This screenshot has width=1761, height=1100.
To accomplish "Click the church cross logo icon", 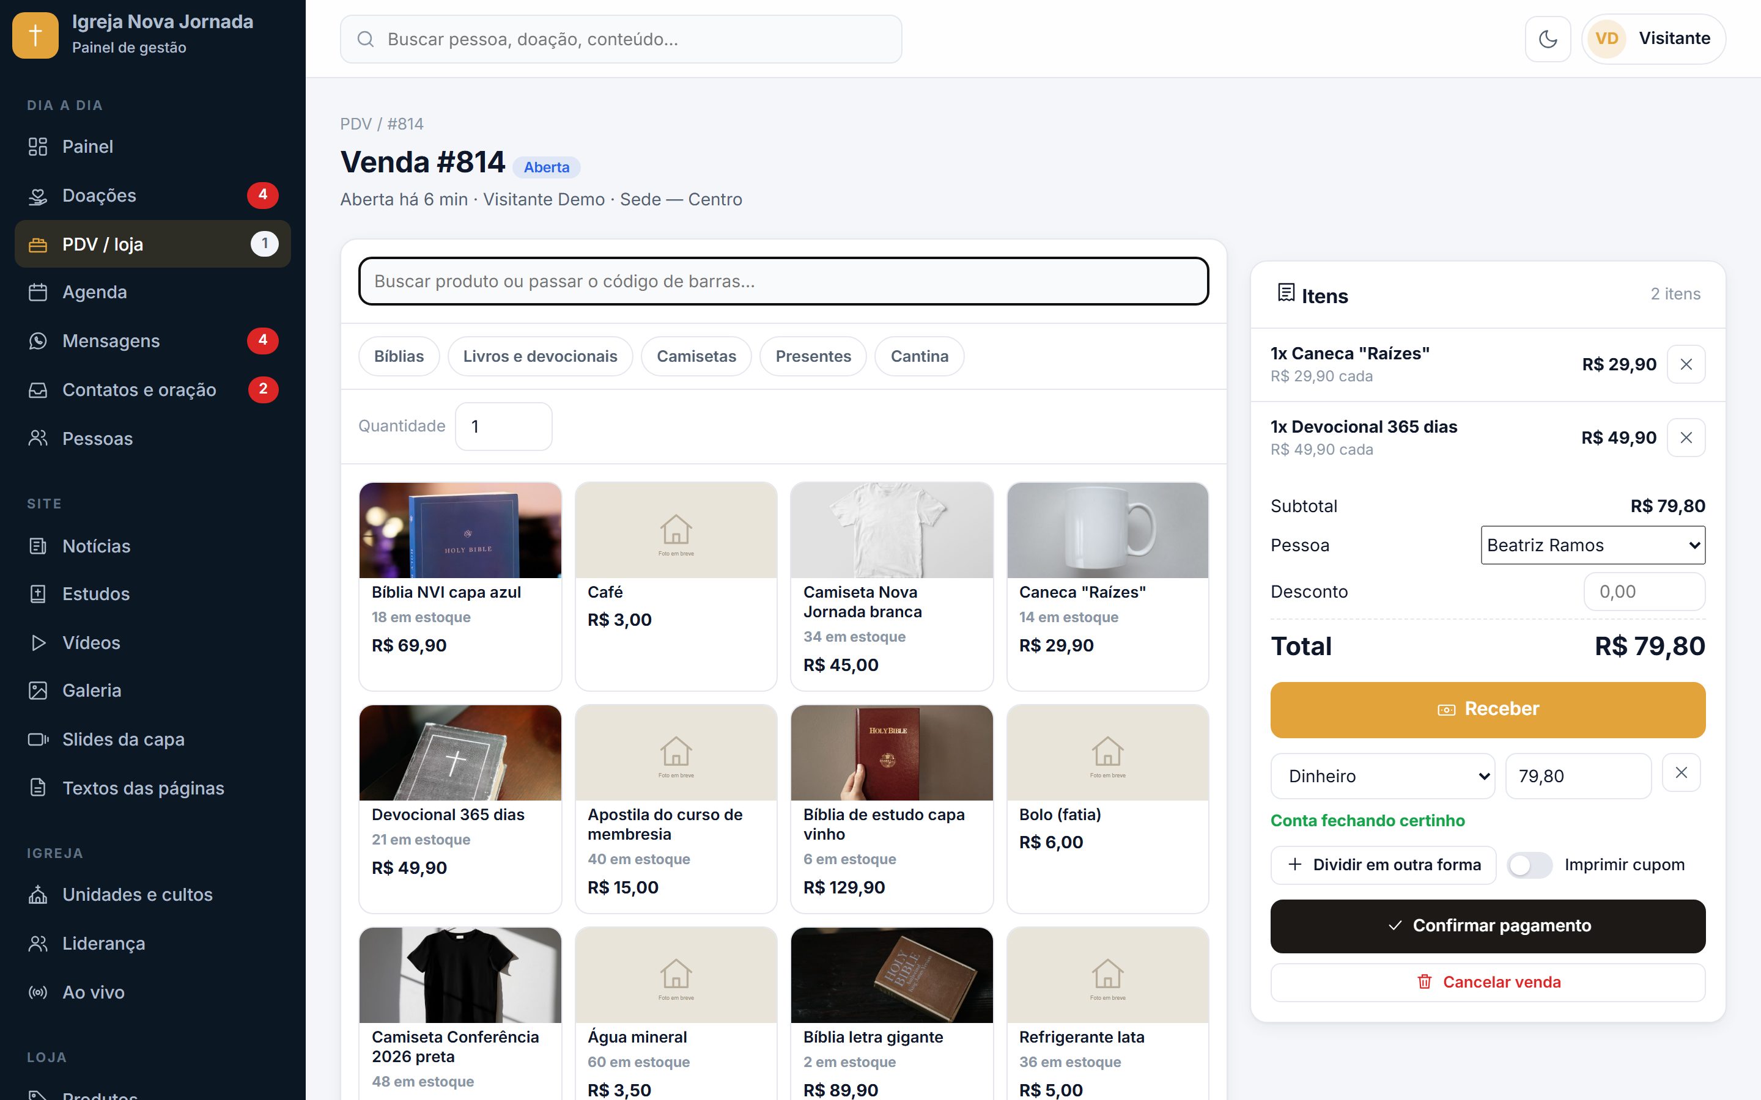I will [x=35, y=35].
